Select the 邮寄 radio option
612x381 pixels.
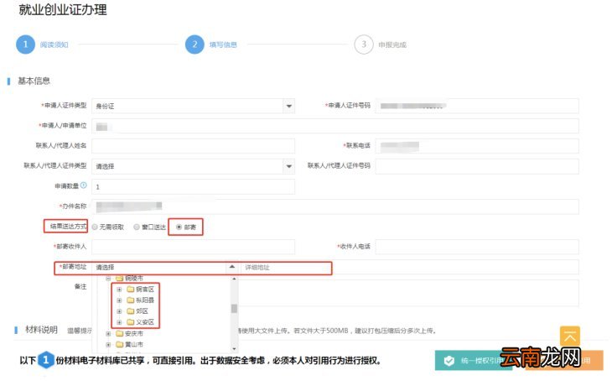[x=179, y=227]
